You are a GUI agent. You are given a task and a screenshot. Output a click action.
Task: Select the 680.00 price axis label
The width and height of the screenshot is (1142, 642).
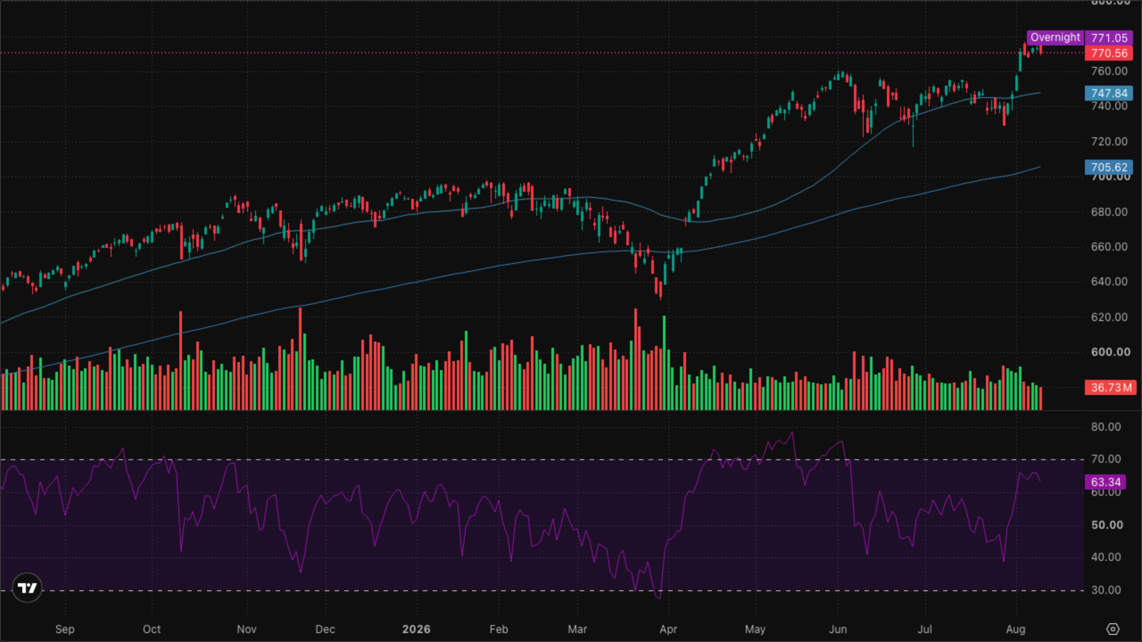[1109, 212]
